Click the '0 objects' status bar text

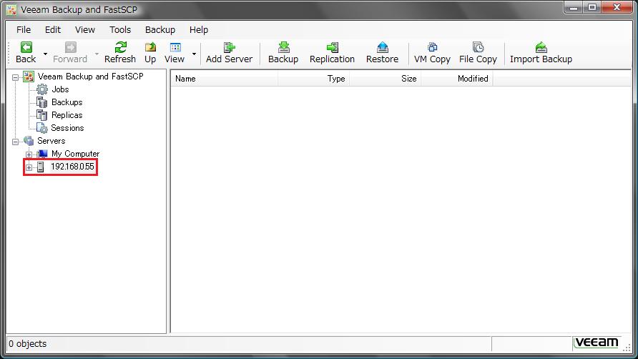click(28, 344)
